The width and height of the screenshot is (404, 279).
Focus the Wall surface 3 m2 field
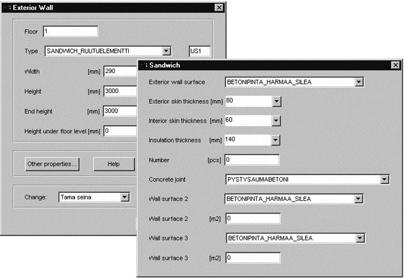point(252,258)
